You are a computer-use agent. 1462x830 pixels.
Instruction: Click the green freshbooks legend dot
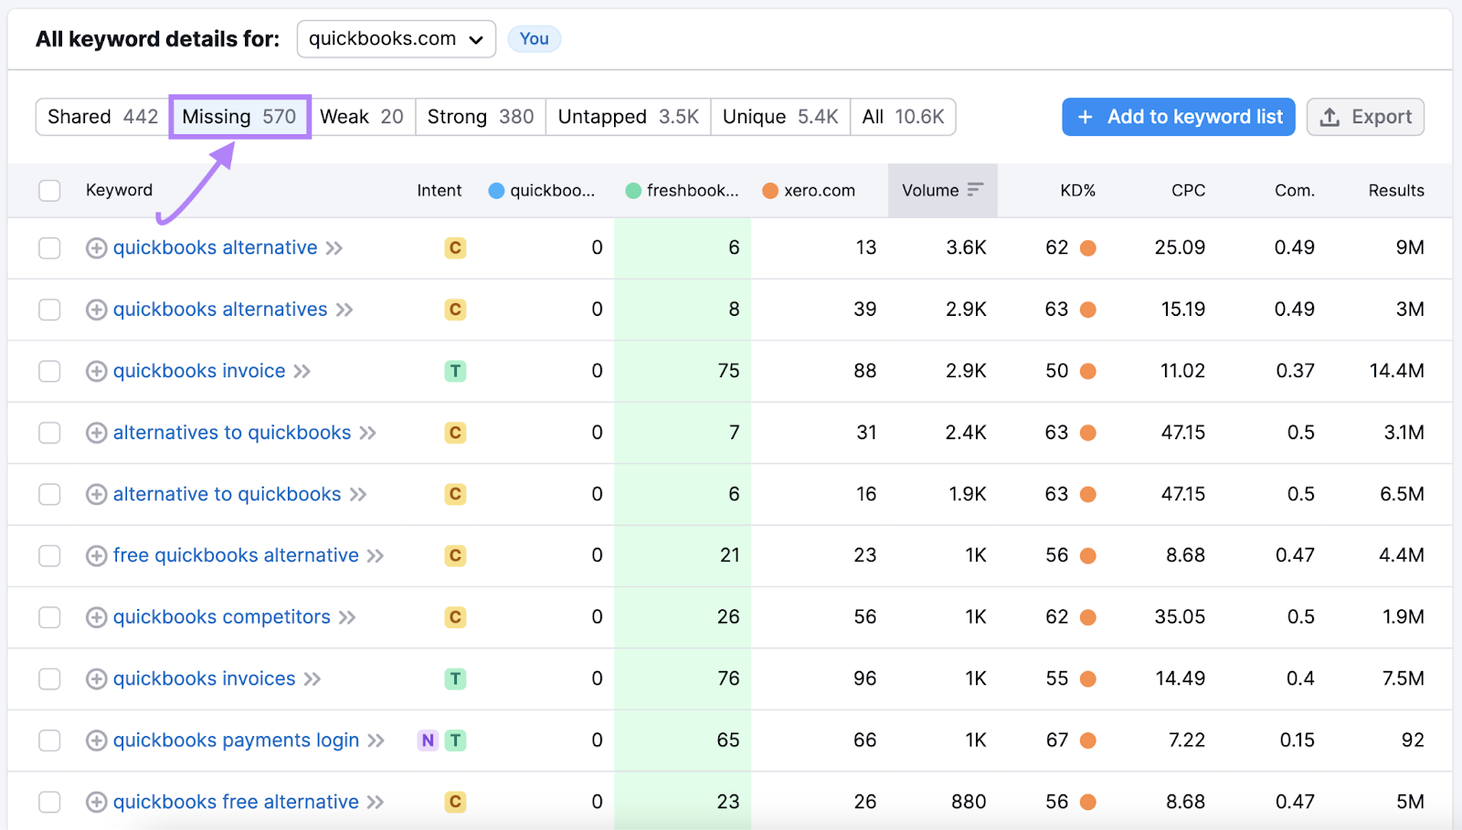point(632,190)
